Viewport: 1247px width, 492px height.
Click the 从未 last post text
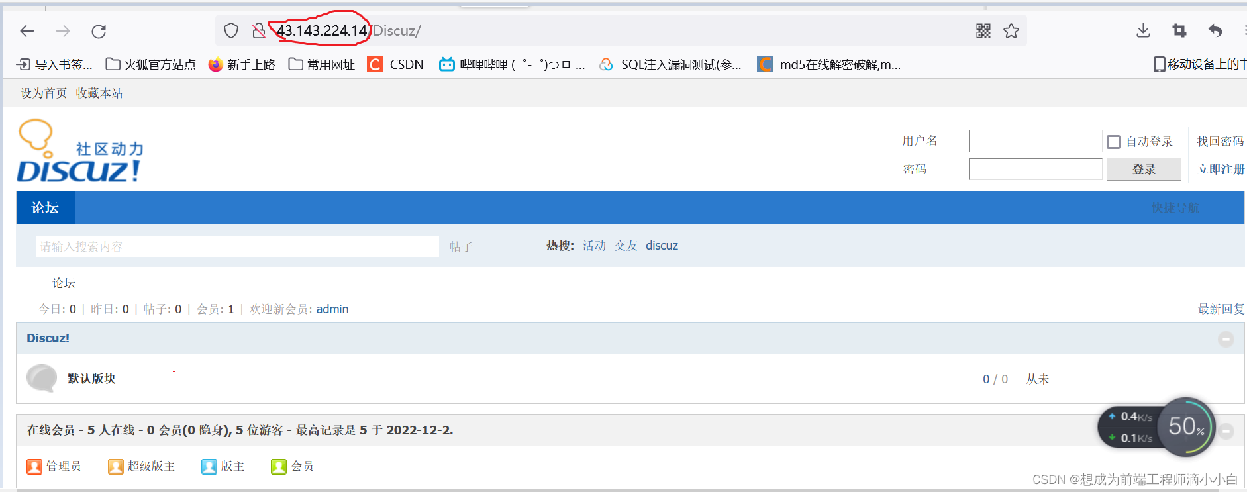click(x=1038, y=379)
